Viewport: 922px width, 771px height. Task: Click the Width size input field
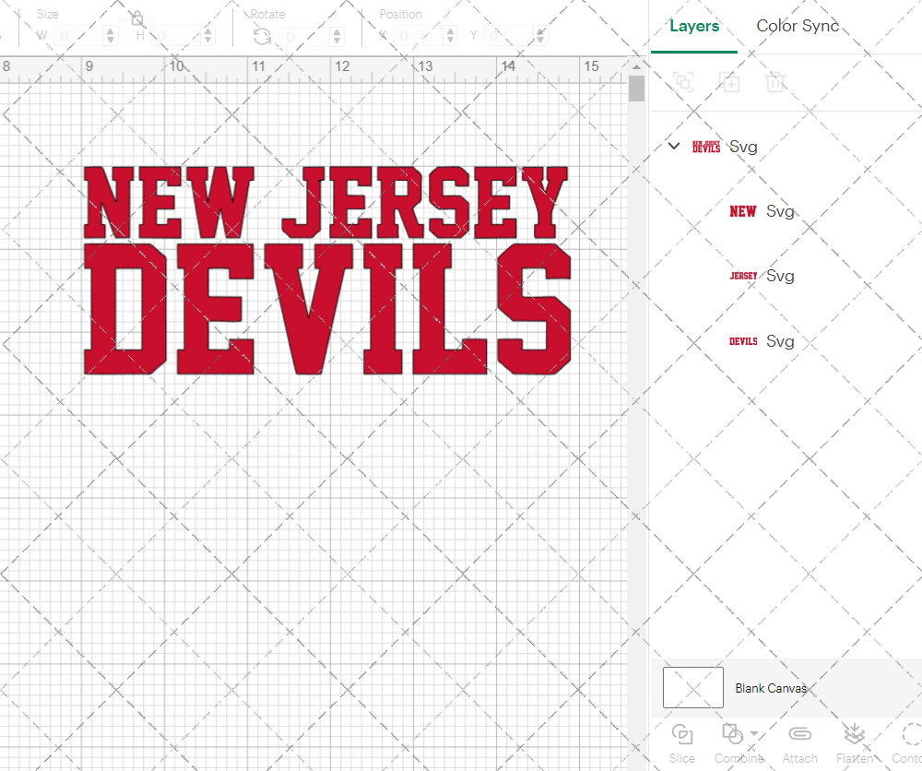pos(78,37)
